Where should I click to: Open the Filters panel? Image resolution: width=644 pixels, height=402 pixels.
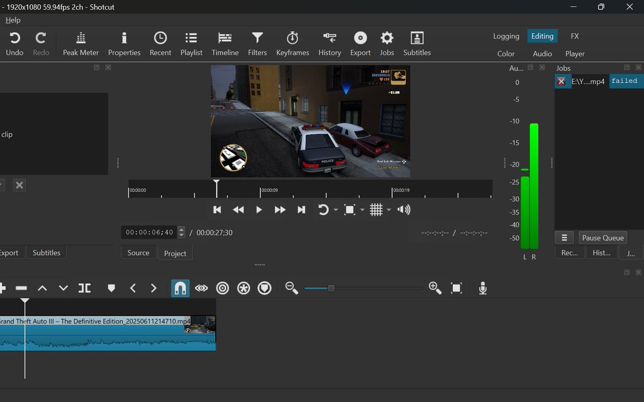coord(257,44)
